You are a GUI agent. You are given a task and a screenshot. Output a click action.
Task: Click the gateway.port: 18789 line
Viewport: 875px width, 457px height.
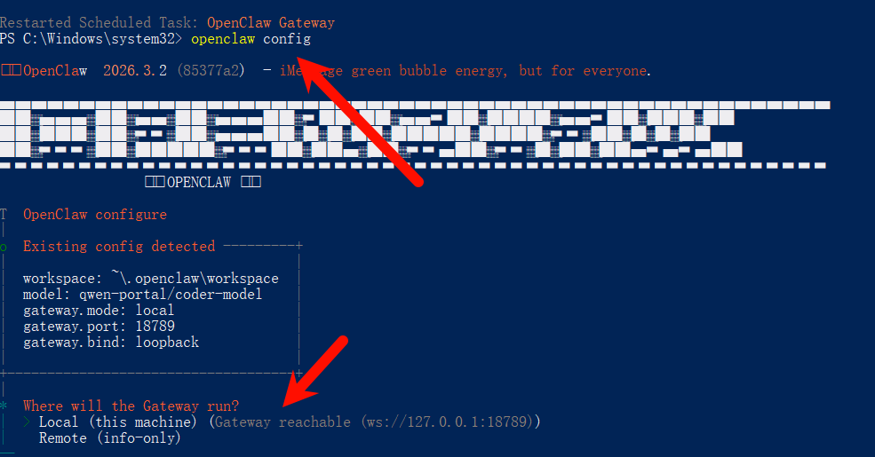coord(99,326)
